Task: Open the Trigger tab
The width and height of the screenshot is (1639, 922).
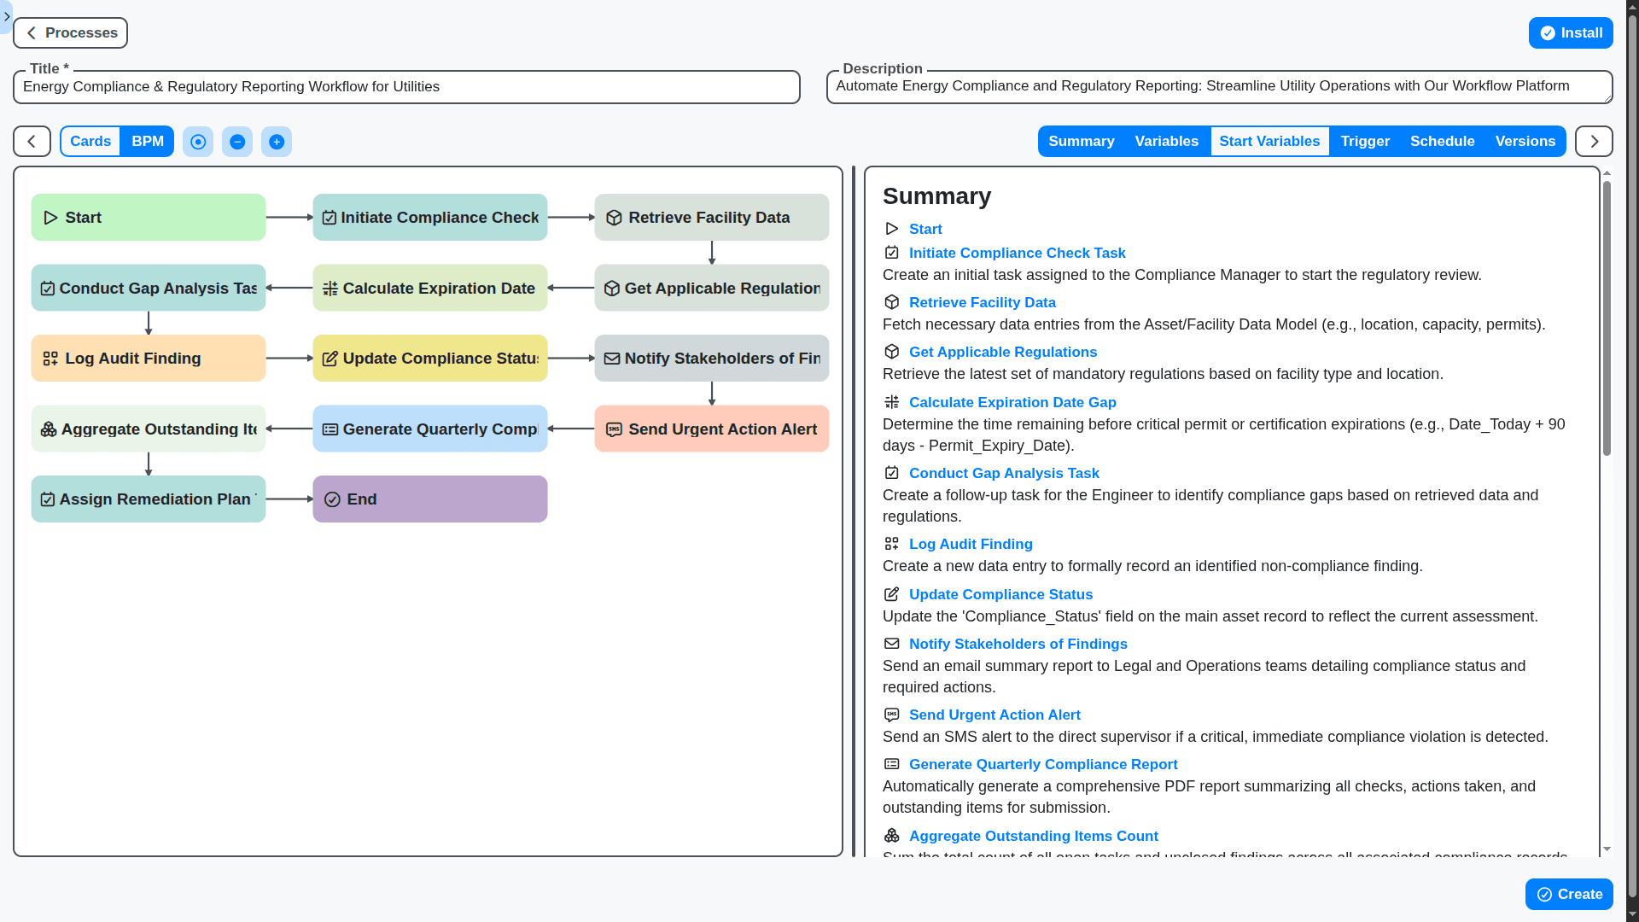Action: (x=1364, y=141)
